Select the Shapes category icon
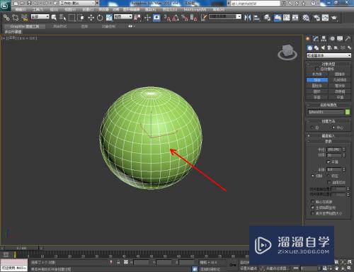Image resolution: width=354 pixels, height=272 pixels. pos(316,48)
